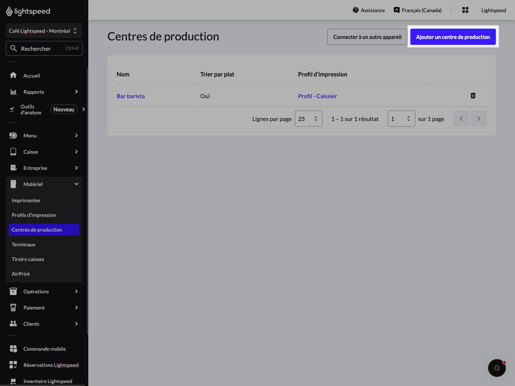Image resolution: width=515 pixels, height=386 pixels.
Task: Click the '1 – 1 sur 1 résultat' text
Action: click(x=355, y=119)
